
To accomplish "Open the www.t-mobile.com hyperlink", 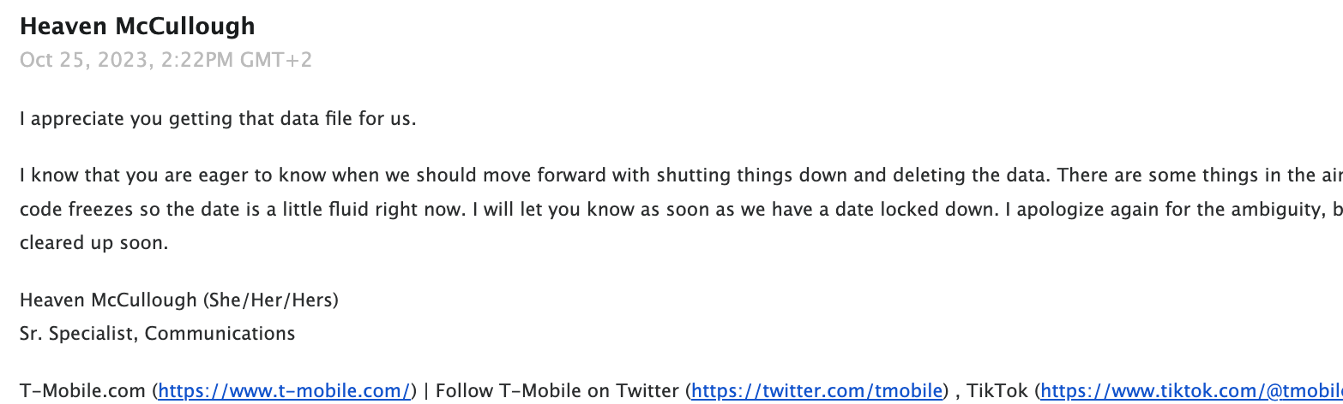I will click(x=285, y=391).
